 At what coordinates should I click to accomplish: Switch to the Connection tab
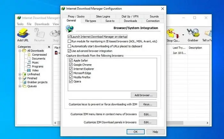(x=153, y=21)
